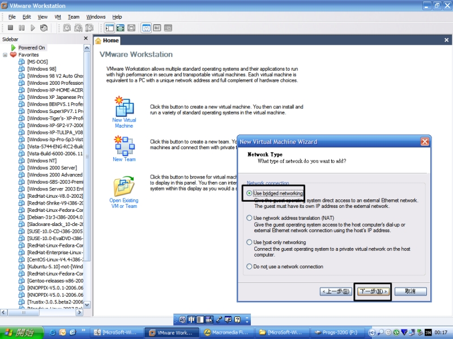Select [Debian-31r3-i386 entry in sidebar
Image resolution: width=453 pixels, height=339 pixels.
click(55, 217)
